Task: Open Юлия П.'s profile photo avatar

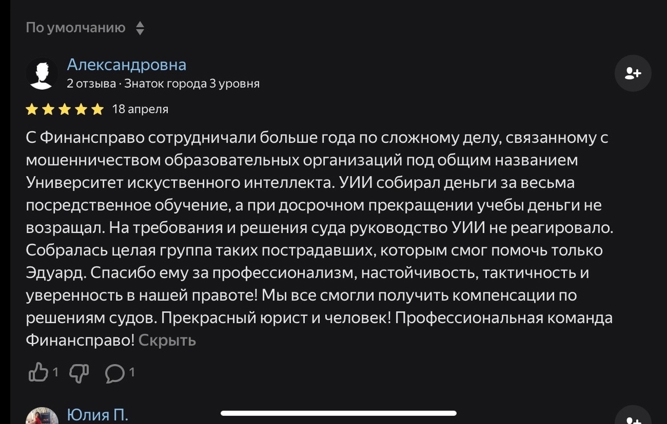Action: (42, 416)
